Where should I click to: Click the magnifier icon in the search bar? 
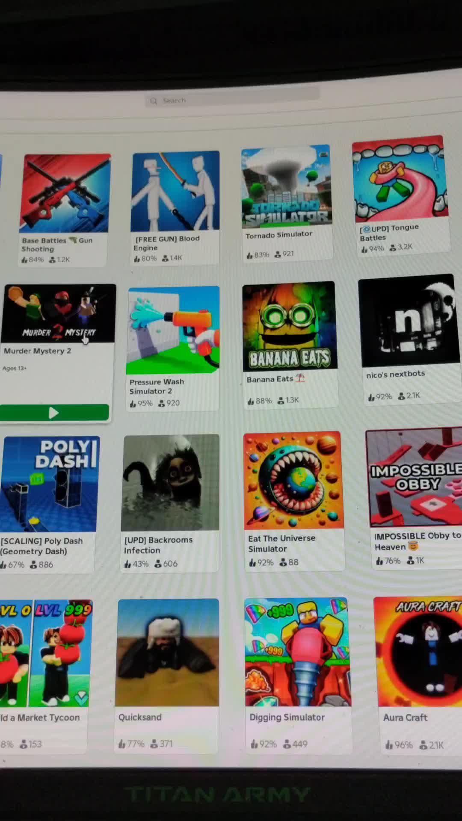click(x=154, y=101)
